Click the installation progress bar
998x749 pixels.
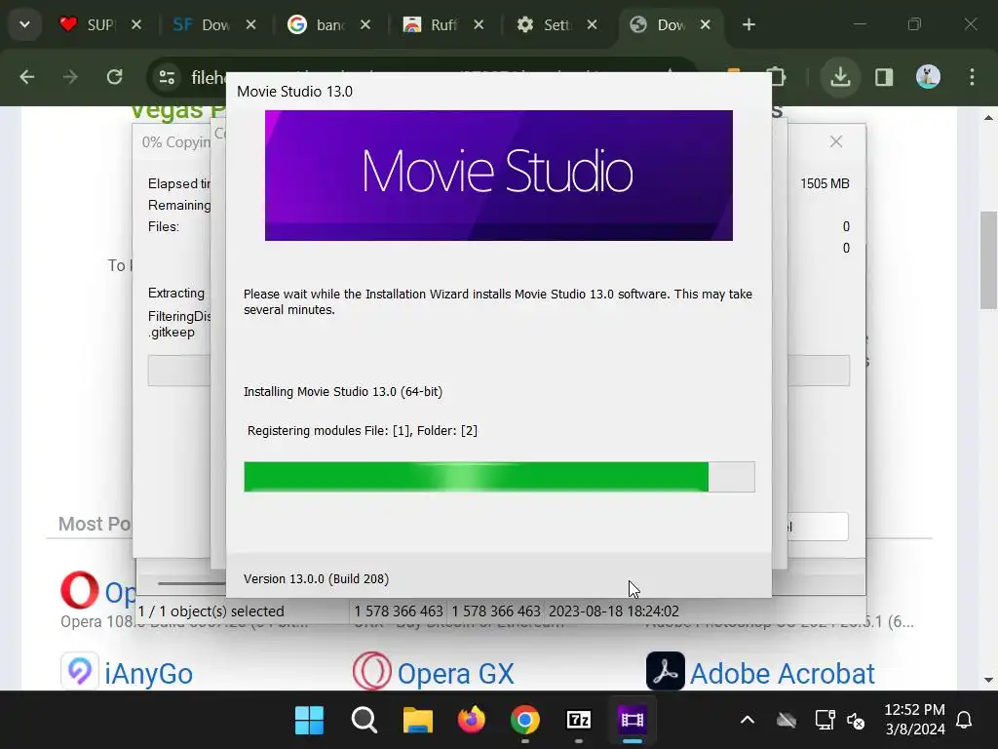[499, 477]
